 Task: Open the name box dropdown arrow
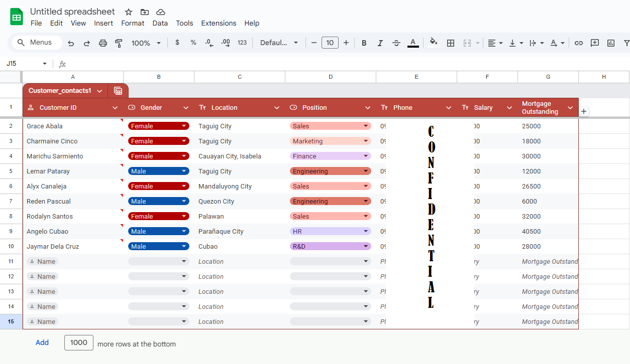[x=45, y=64]
